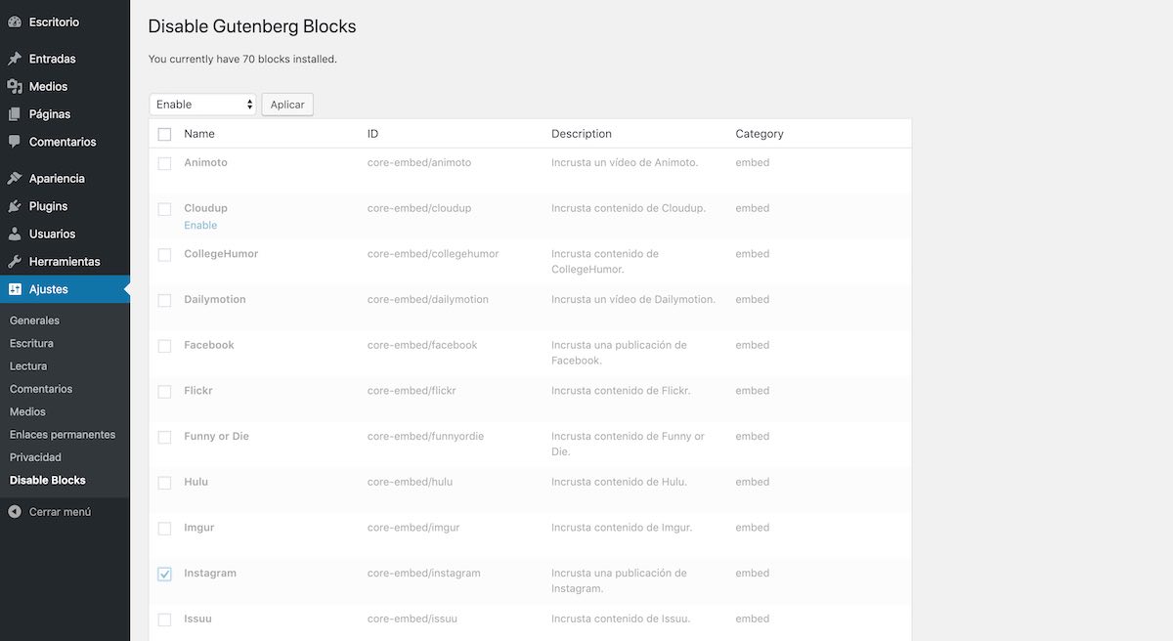Screen dimensions: 1173x641
Task: Click the Entradas pushpin icon
Action: (15, 59)
